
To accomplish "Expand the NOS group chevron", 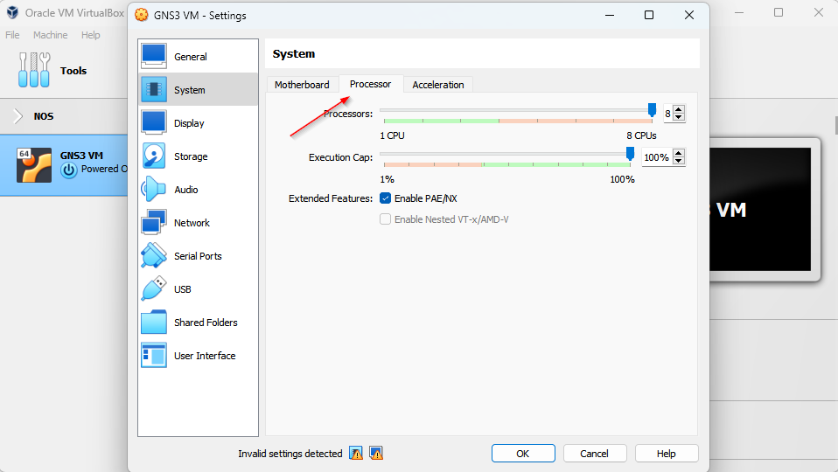I will [18, 116].
